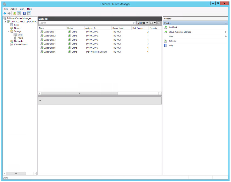Expand the Move Available Storage action
The image size is (231, 182).
pos(226,32)
